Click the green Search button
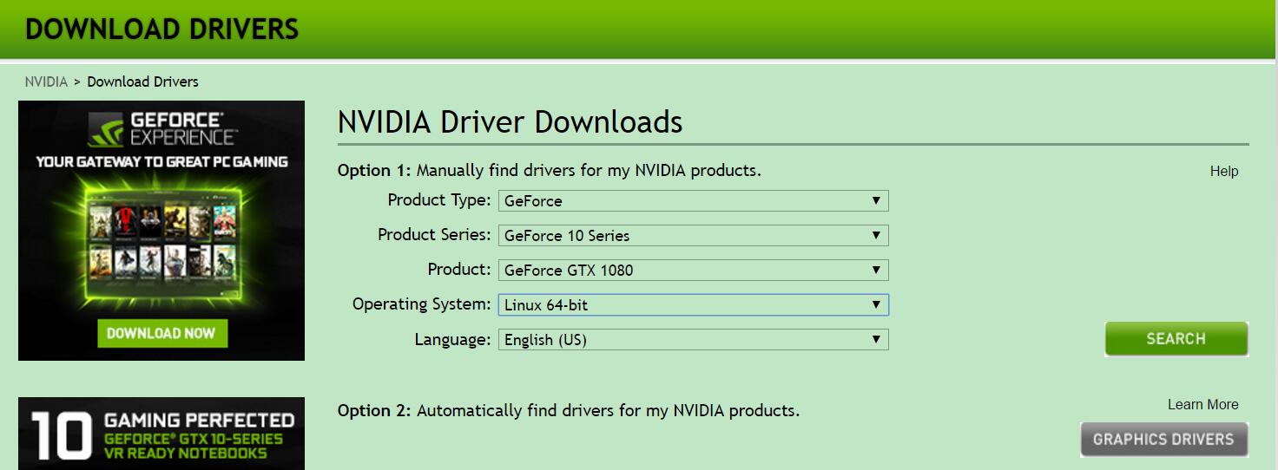 (1176, 339)
